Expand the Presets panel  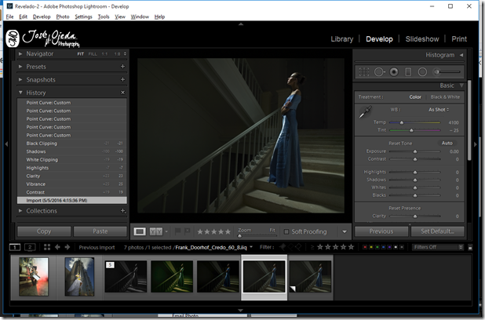point(20,67)
